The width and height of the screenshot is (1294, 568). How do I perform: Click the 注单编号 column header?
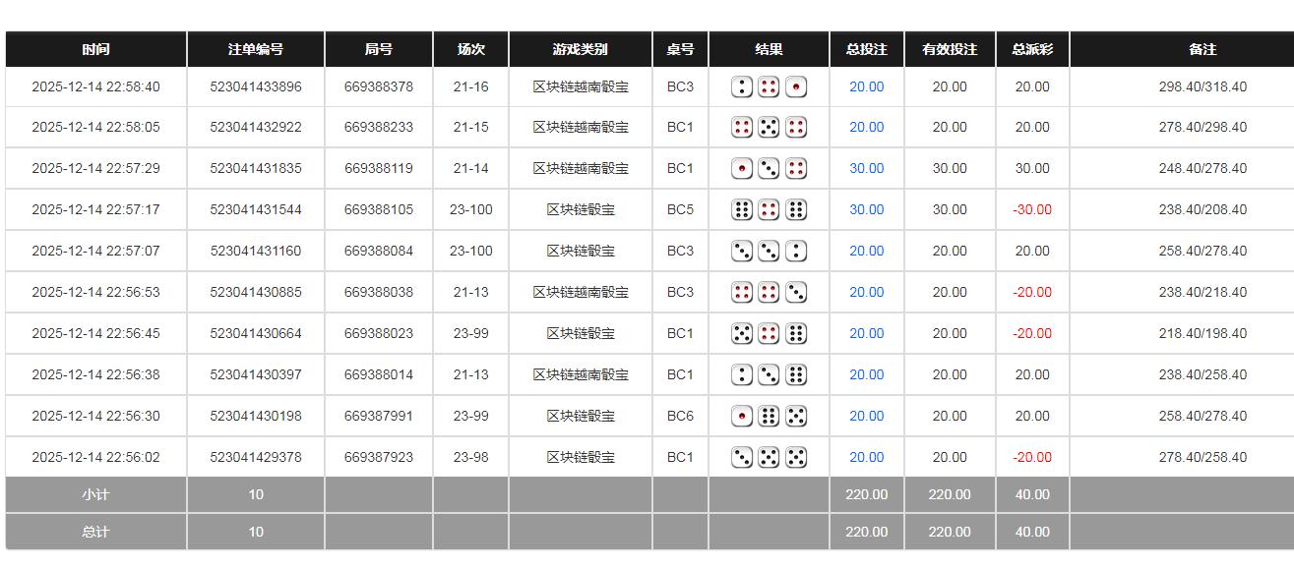point(256,49)
